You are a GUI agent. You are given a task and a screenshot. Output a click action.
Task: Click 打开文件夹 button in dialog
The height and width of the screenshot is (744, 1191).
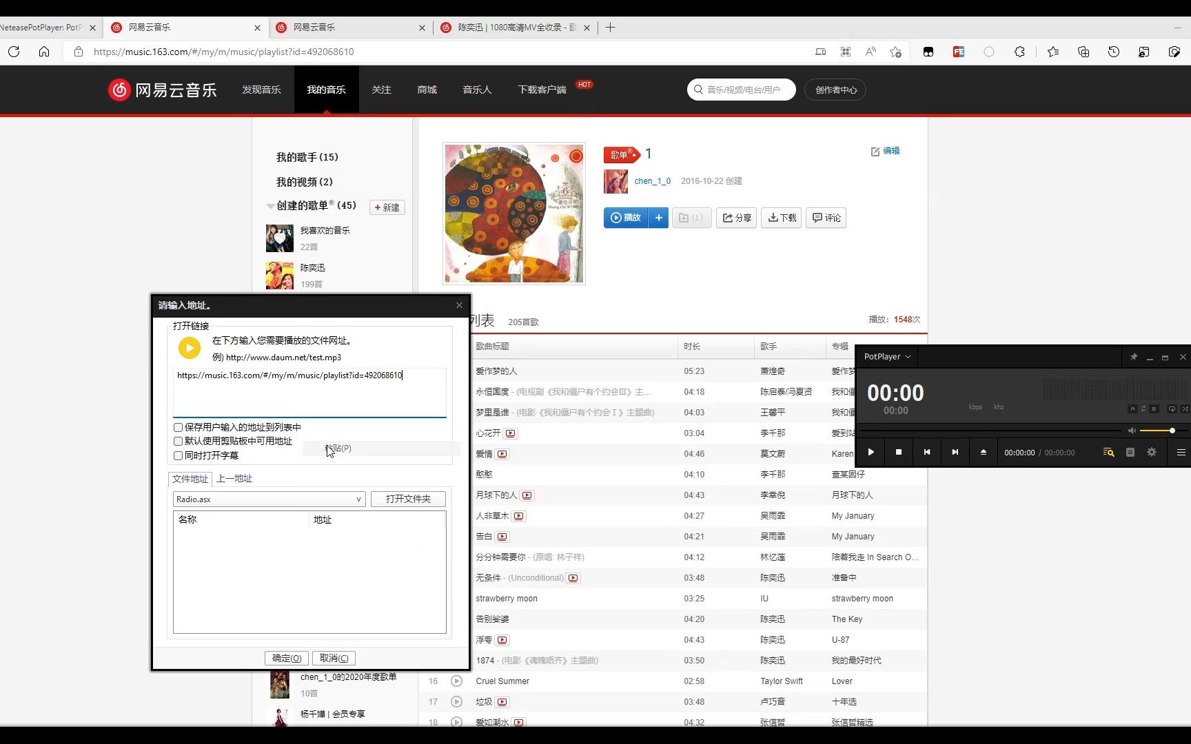point(408,499)
